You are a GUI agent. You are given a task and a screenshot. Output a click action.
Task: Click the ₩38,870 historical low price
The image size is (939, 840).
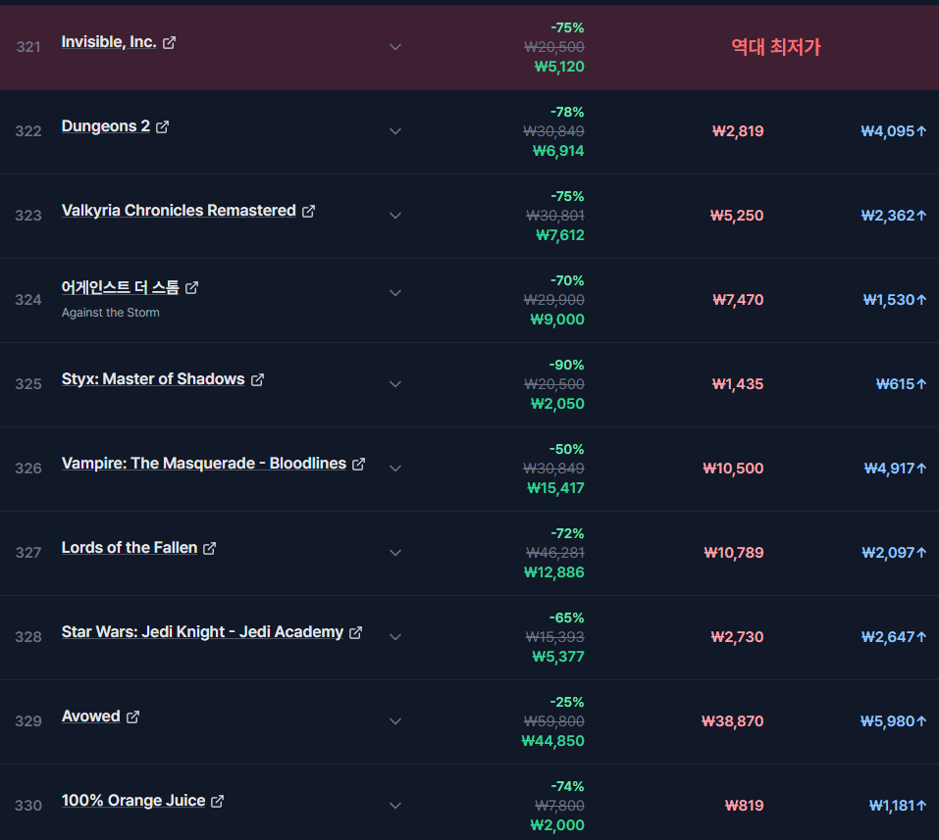733,721
